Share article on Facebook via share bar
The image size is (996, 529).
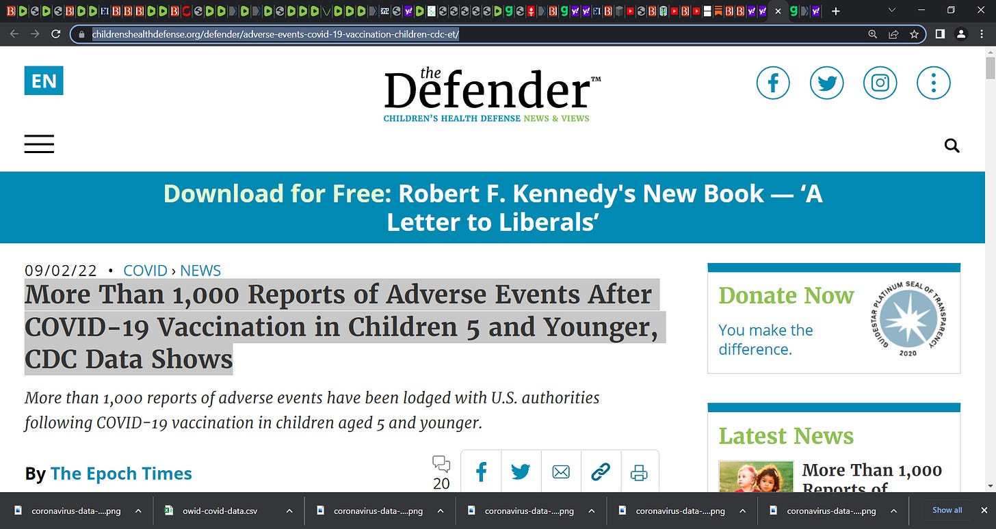481,472
